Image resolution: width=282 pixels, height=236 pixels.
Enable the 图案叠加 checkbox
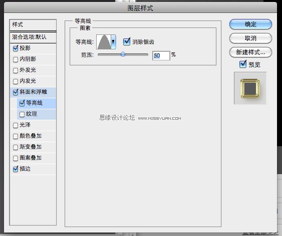16,158
